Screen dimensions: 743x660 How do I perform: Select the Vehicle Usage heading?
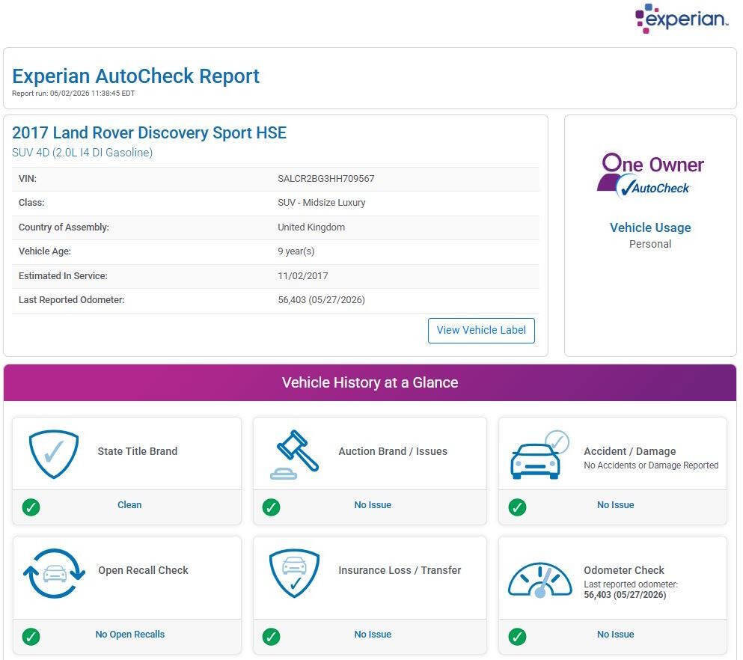click(x=650, y=228)
